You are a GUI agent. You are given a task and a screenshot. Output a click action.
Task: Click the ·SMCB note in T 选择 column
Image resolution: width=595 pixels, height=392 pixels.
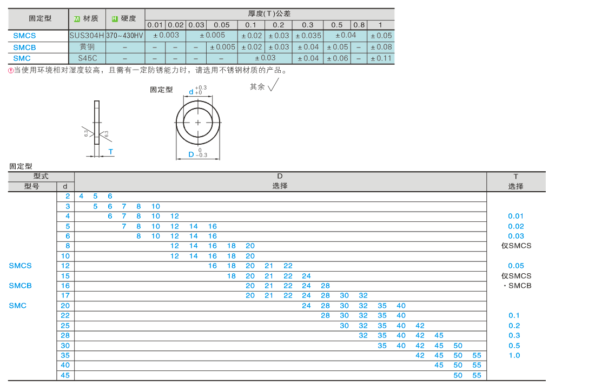(517, 286)
